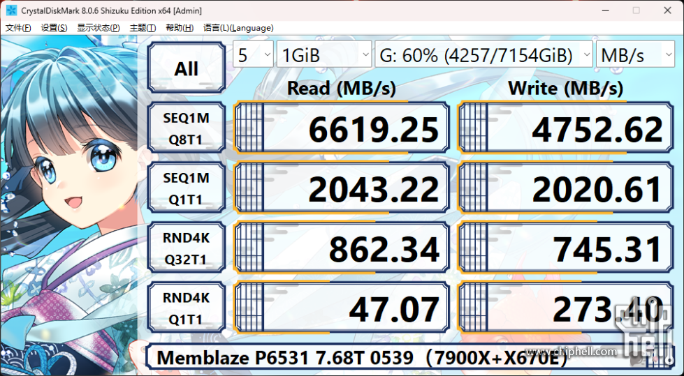Expand the G: drive selection dropdown
The height and width of the screenshot is (376, 684).
[x=483, y=54]
